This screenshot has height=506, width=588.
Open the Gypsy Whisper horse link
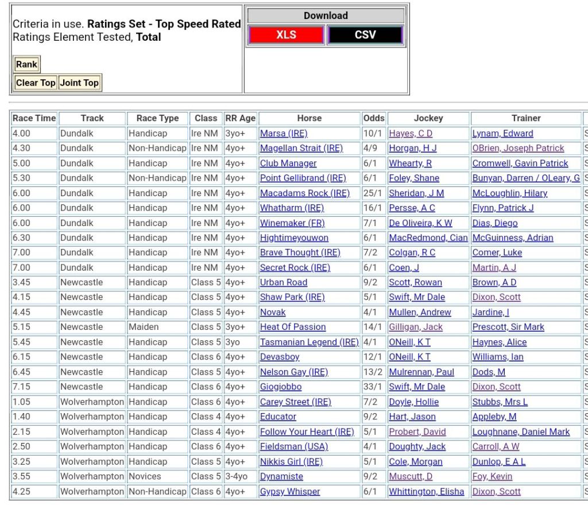click(x=290, y=492)
